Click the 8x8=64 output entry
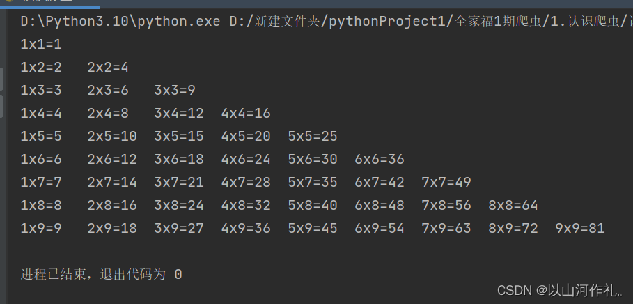 (x=513, y=206)
